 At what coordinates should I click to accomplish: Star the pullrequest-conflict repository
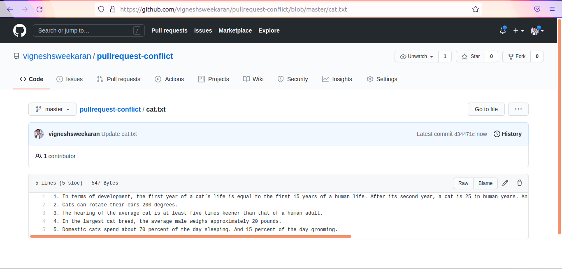coord(470,56)
